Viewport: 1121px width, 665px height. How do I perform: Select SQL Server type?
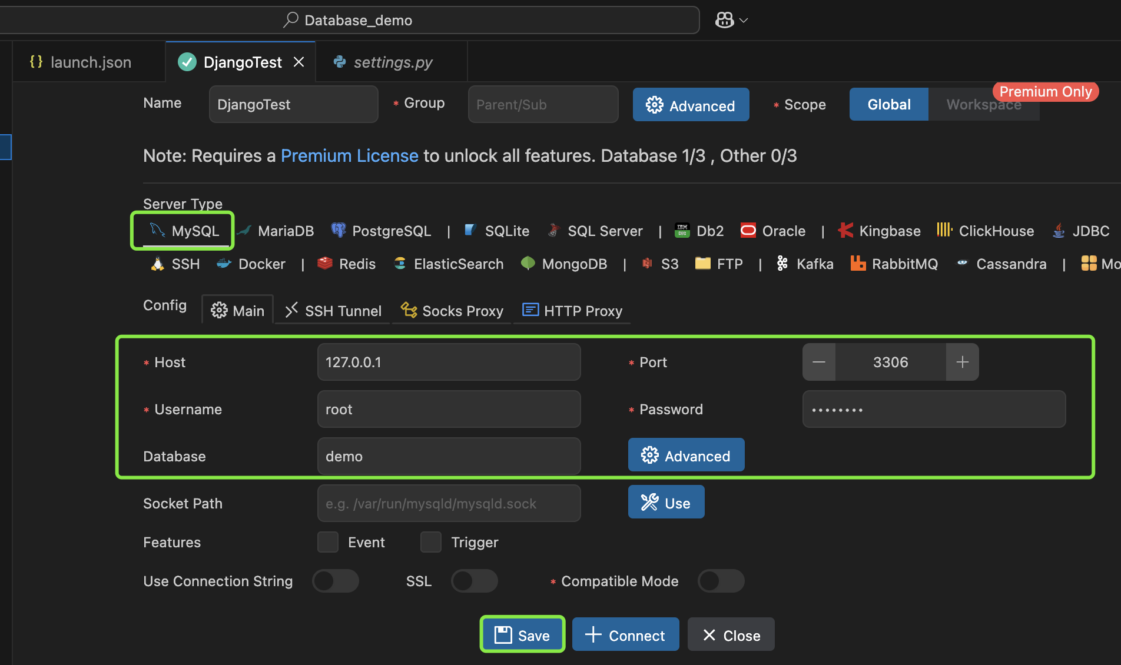click(595, 231)
